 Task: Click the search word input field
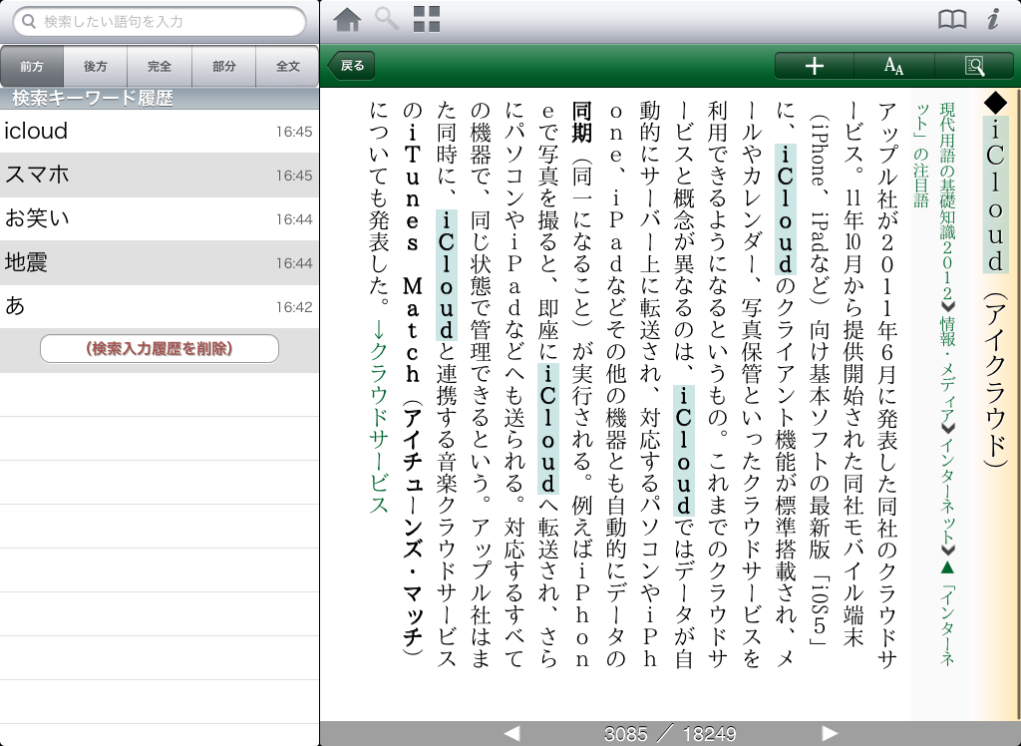point(160,21)
